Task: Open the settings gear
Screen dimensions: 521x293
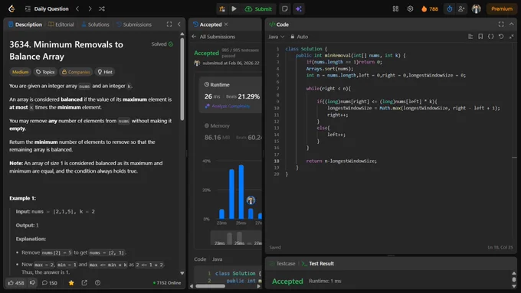Action: 410,9
